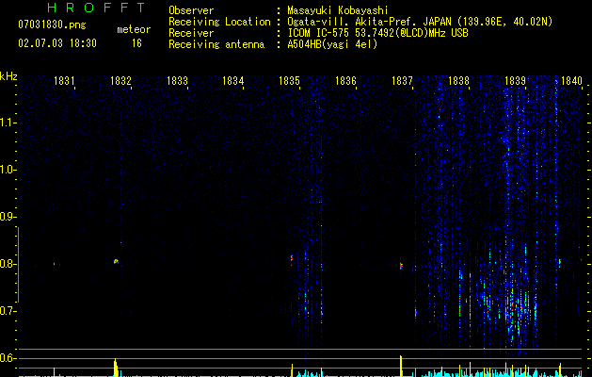Click the 1834 time axis marker
The image size is (592, 377).
pyautogui.click(x=233, y=81)
